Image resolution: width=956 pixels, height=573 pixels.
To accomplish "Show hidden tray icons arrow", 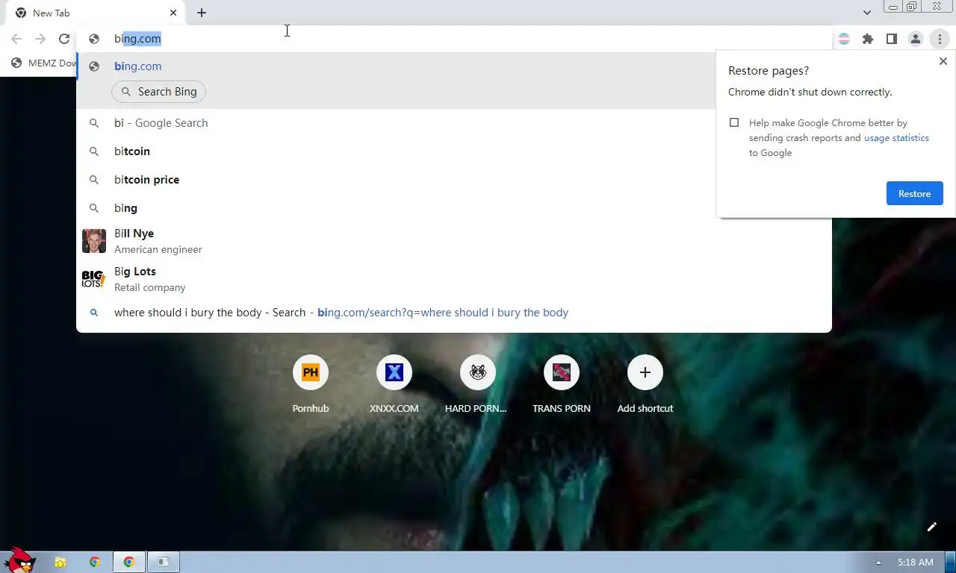I will 878,563.
